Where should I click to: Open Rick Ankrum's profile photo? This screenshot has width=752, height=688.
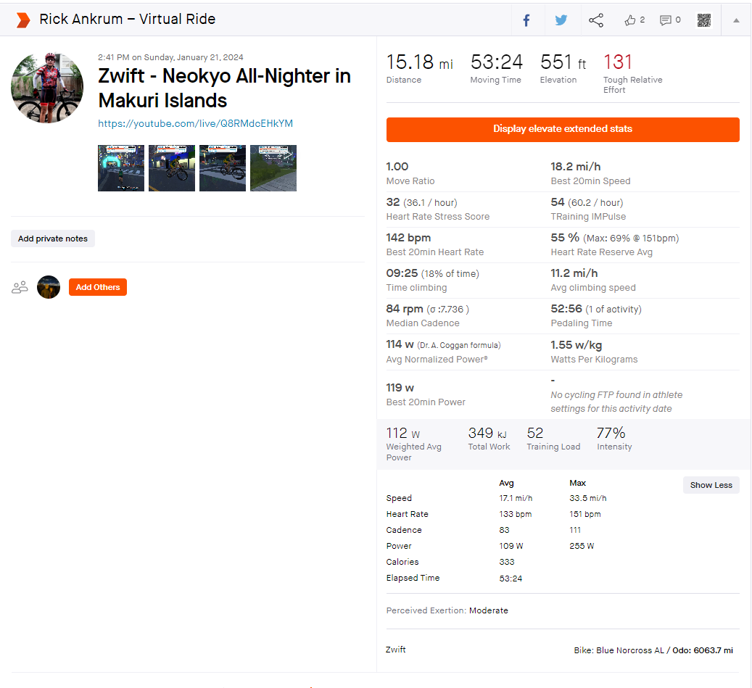[47, 88]
